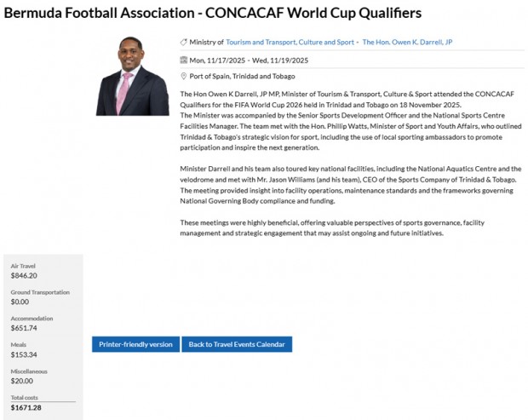The height and width of the screenshot is (420, 528).
Task: Click the minister's portrait photo
Action: tap(132, 76)
